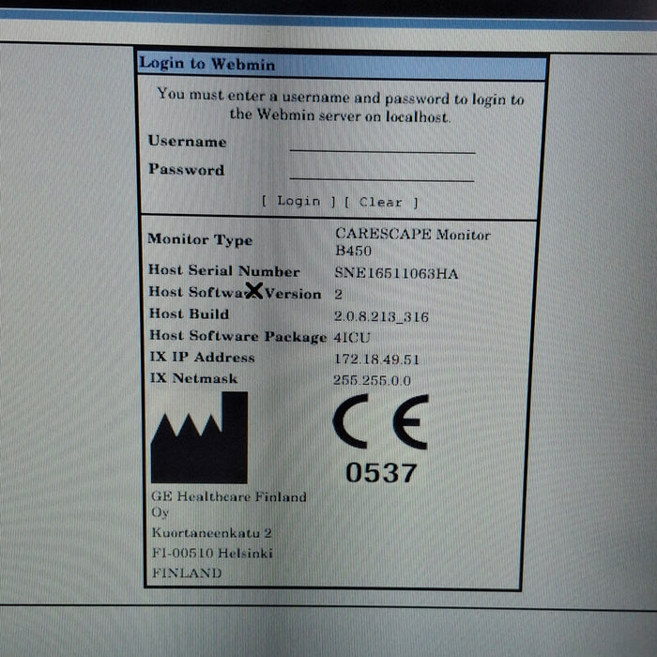657x657 pixels.
Task: Click the 'Username' label
Action: pyautogui.click(x=187, y=141)
